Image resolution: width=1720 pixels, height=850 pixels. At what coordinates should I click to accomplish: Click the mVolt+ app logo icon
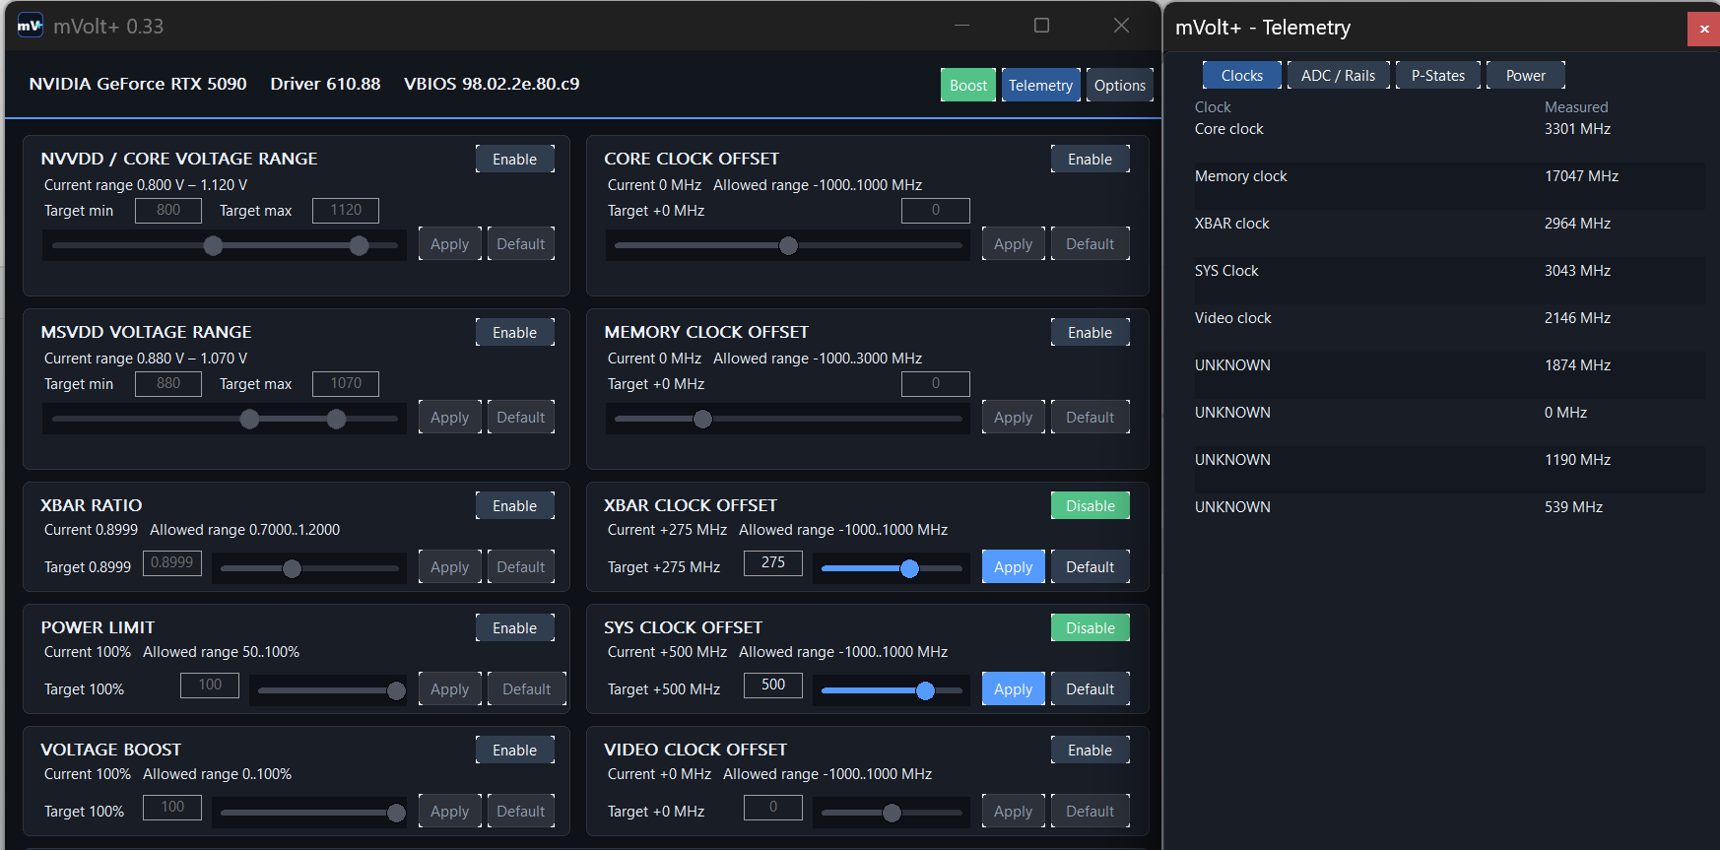pos(31,26)
